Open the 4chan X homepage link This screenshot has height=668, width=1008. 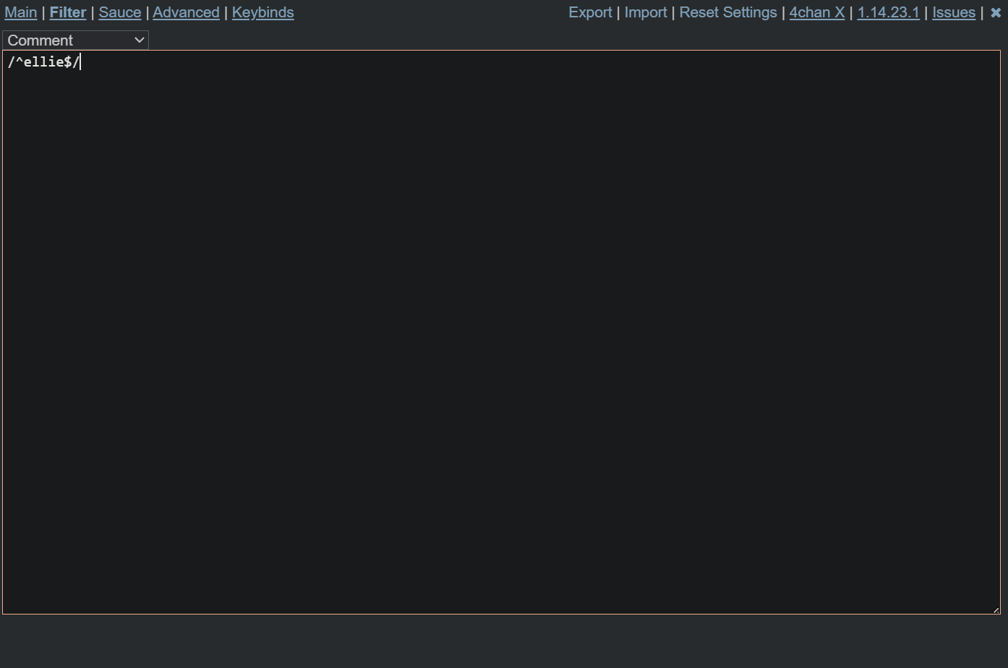click(x=817, y=12)
